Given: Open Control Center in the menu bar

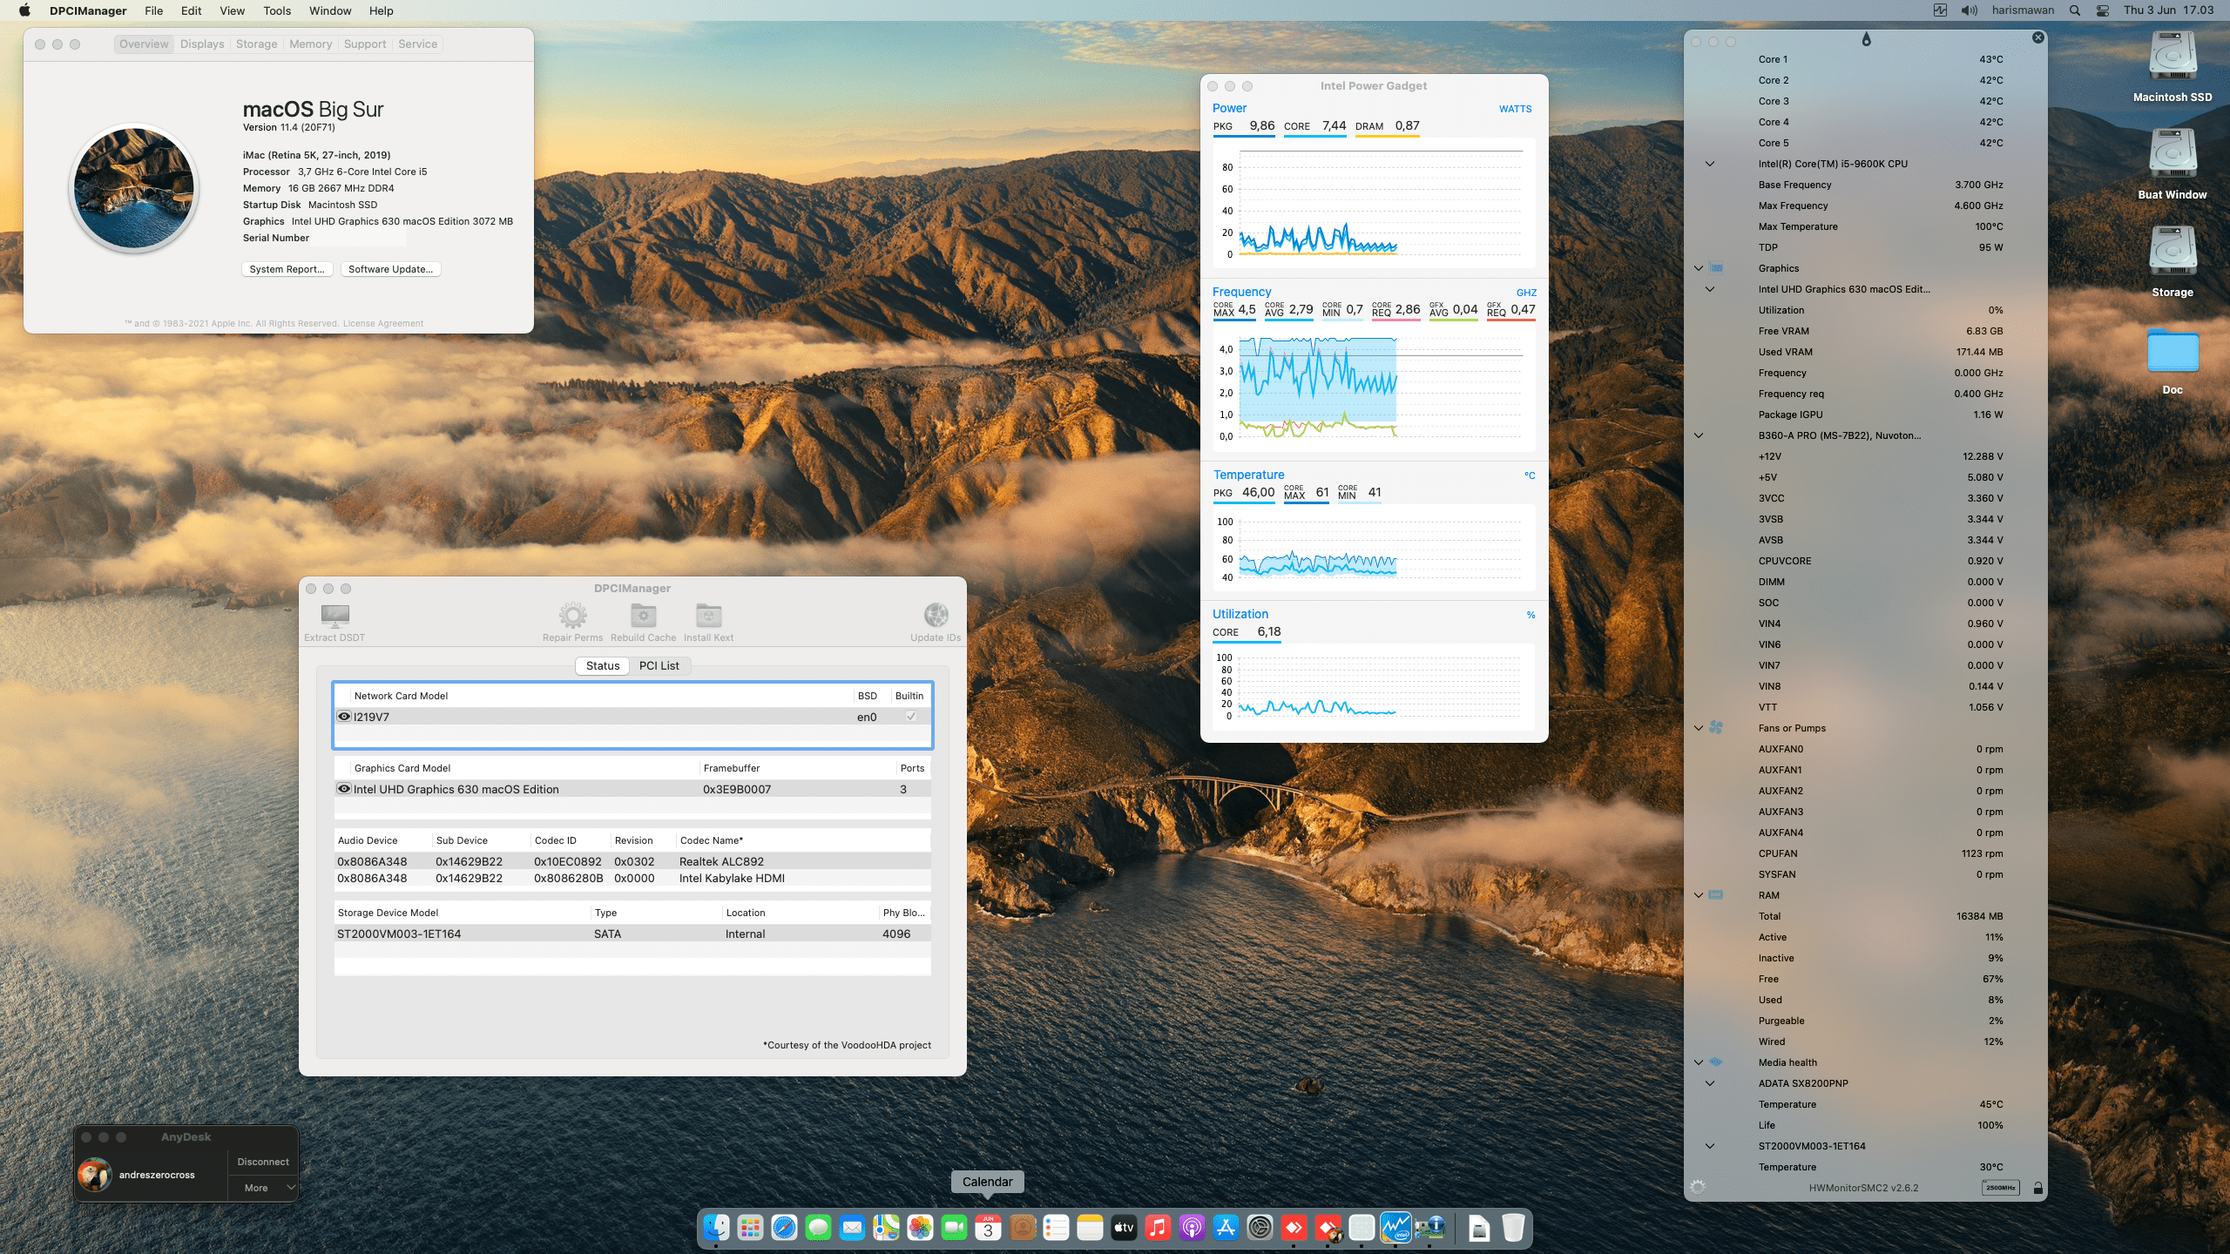Looking at the screenshot, I should pyautogui.click(x=2103, y=10).
